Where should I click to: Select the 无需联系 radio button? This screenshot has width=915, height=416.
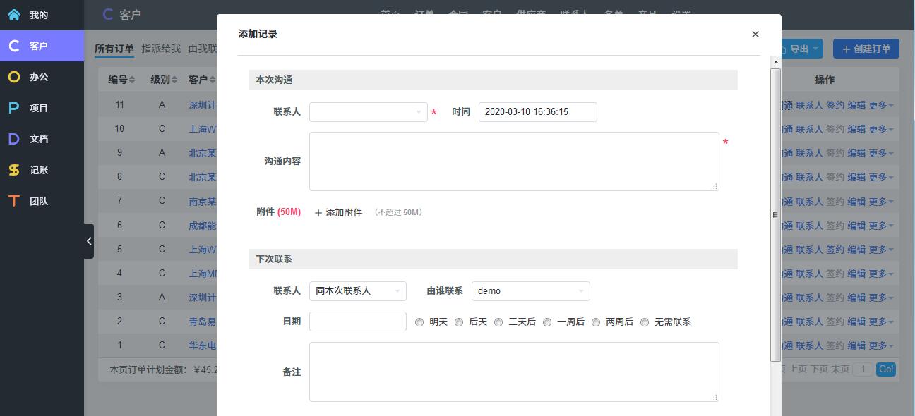[x=645, y=322]
